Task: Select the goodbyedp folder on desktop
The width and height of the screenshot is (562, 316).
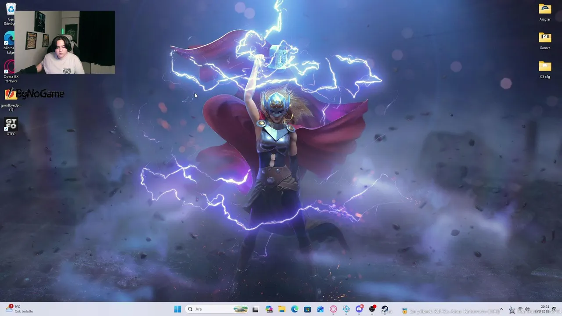Action: (11, 100)
